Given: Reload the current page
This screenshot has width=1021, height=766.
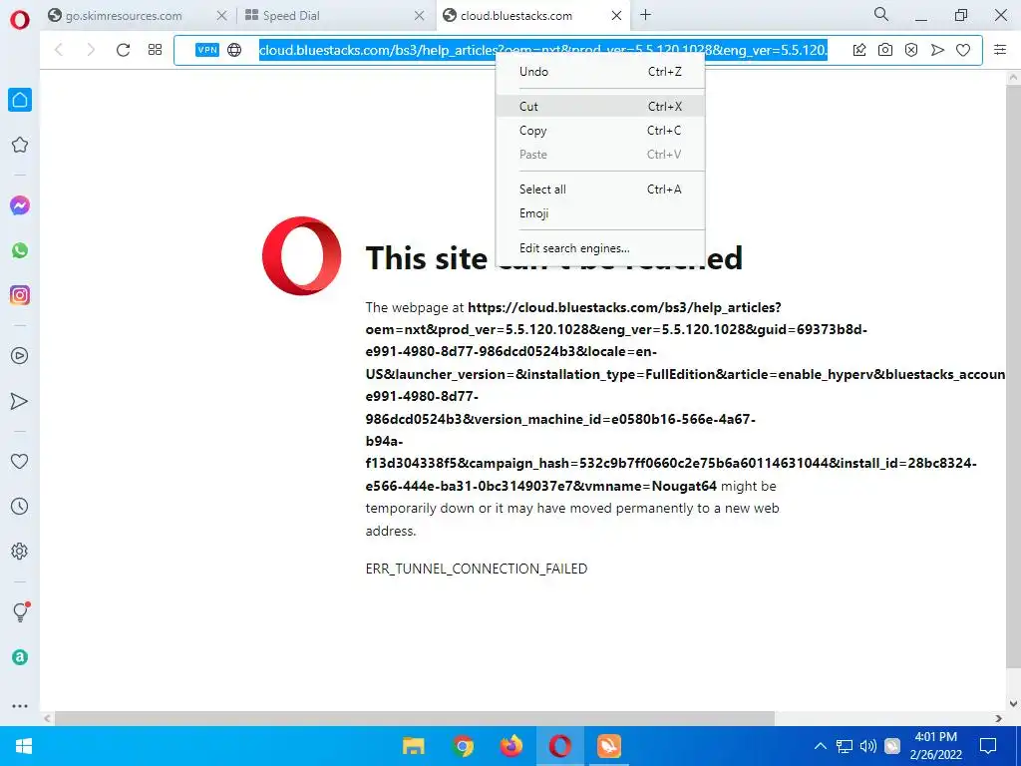Looking at the screenshot, I should click(x=123, y=50).
